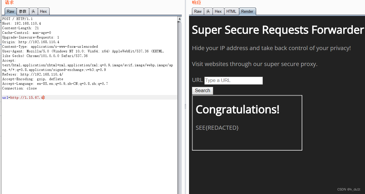Click the 'Accept-Encoding: gzip, deflate' header
The height and width of the screenshot is (194, 365).
(x=33, y=79)
